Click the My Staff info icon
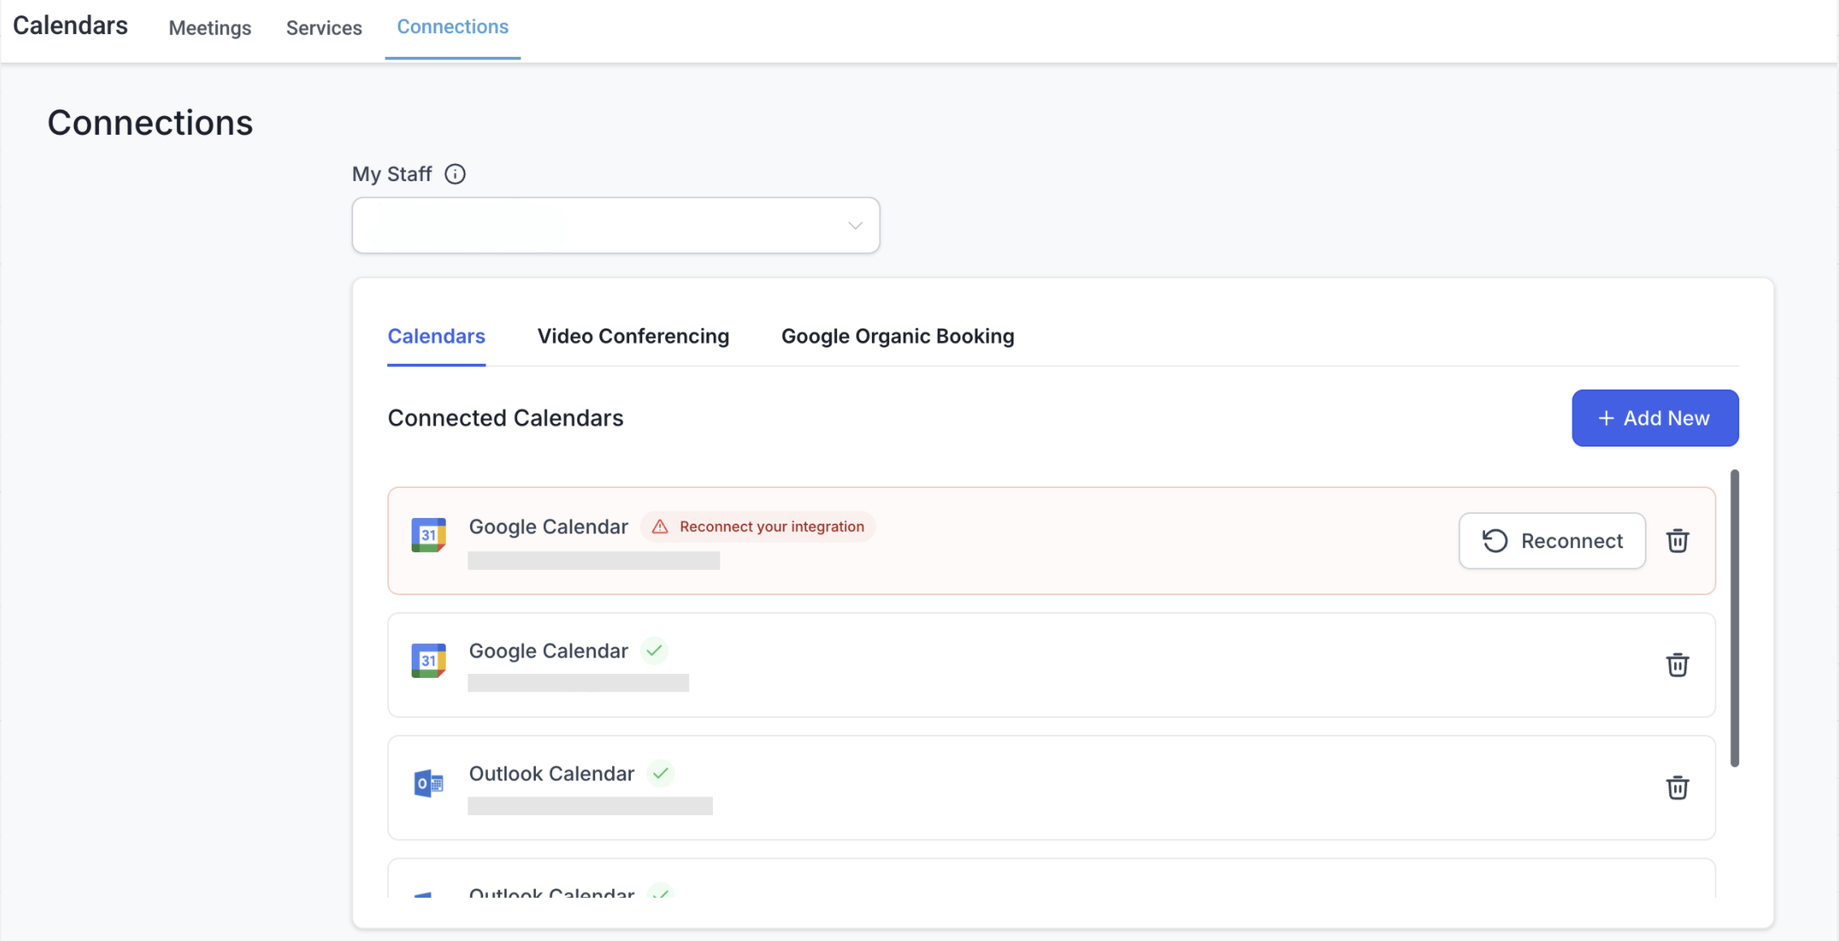This screenshot has width=1839, height=941. [x=455, y=175]
